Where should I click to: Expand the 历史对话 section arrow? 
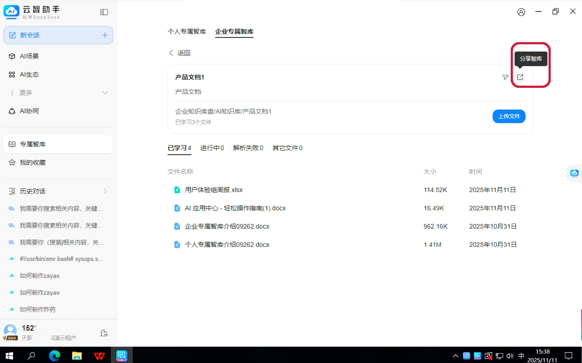point(105,191)
